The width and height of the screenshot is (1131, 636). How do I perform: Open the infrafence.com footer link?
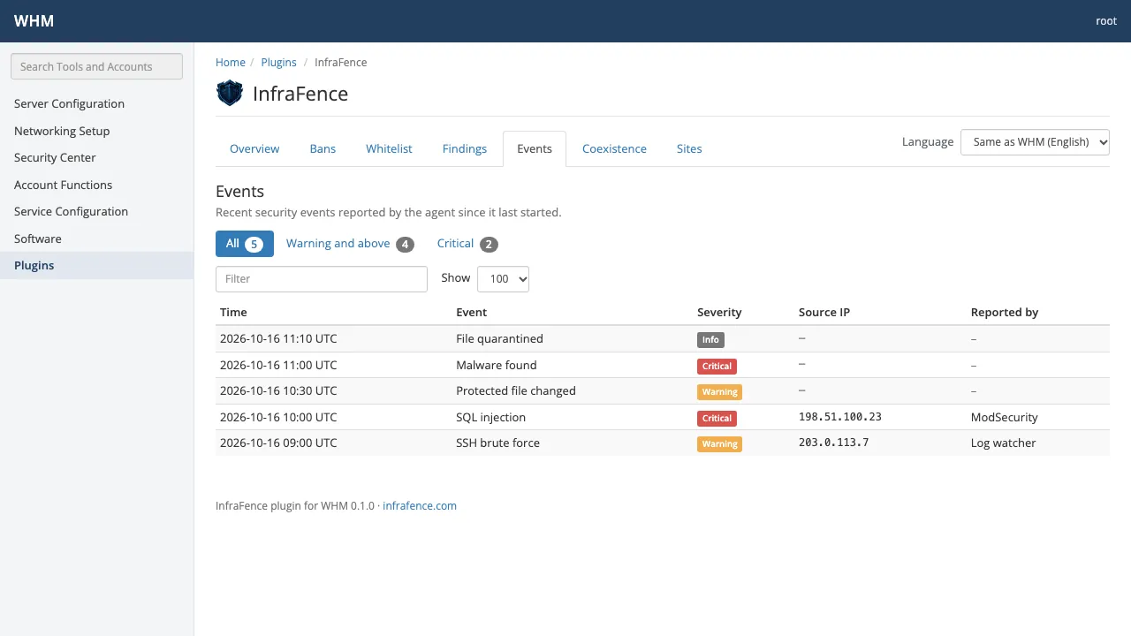[x=420, y=506]
